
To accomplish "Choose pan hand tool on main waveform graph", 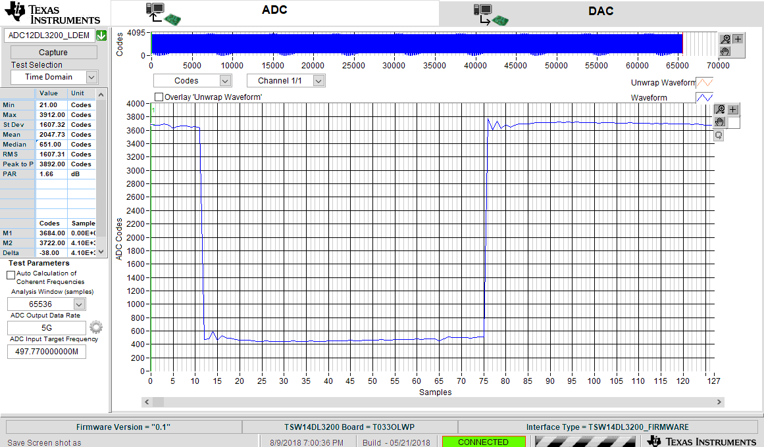I will tap(720, 122).
